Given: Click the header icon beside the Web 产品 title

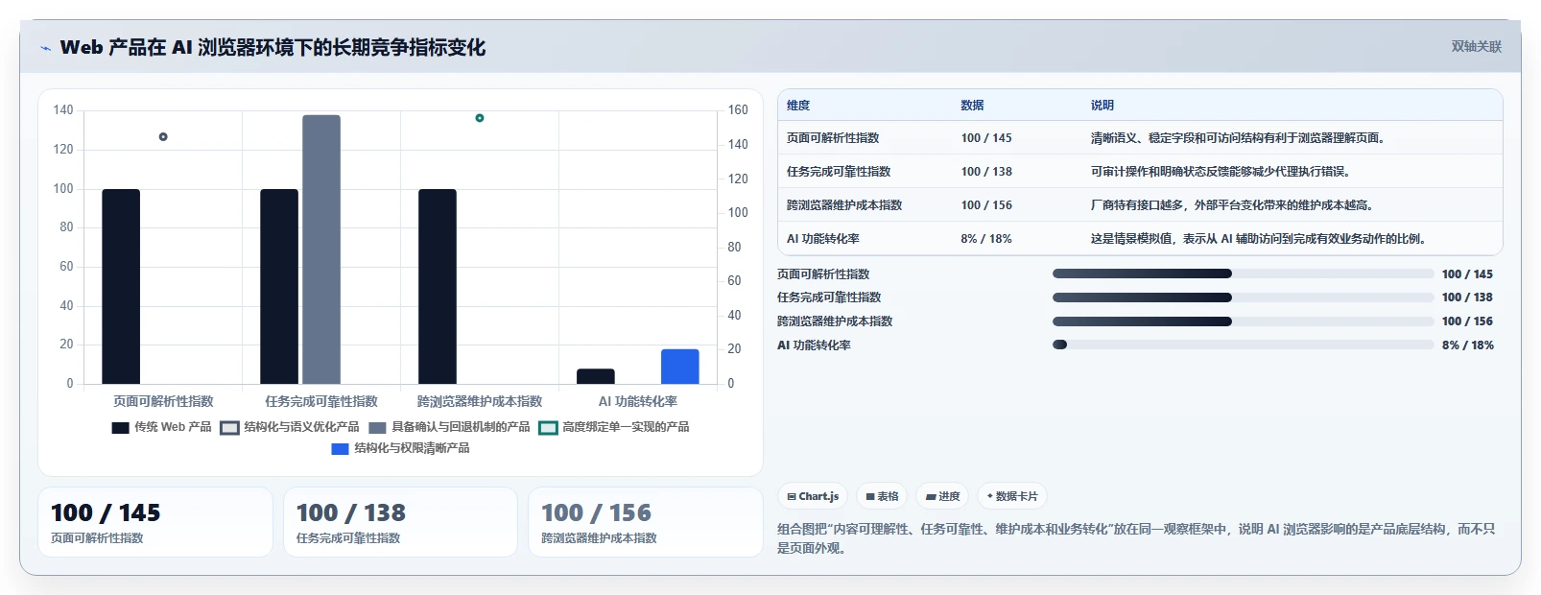Looking at the screenshot, I should [x=45, y=48].
